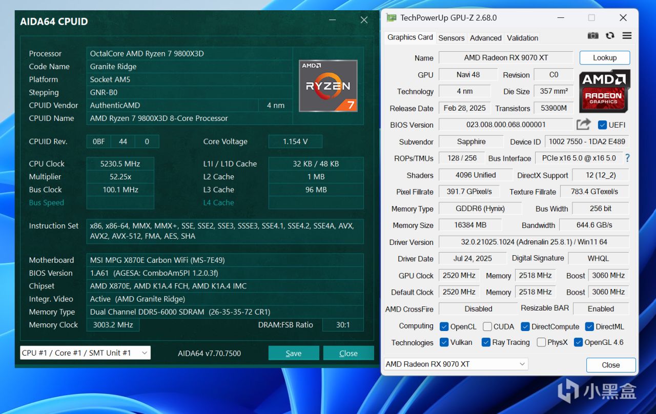Toggle the CUDA checkbox

487,326
